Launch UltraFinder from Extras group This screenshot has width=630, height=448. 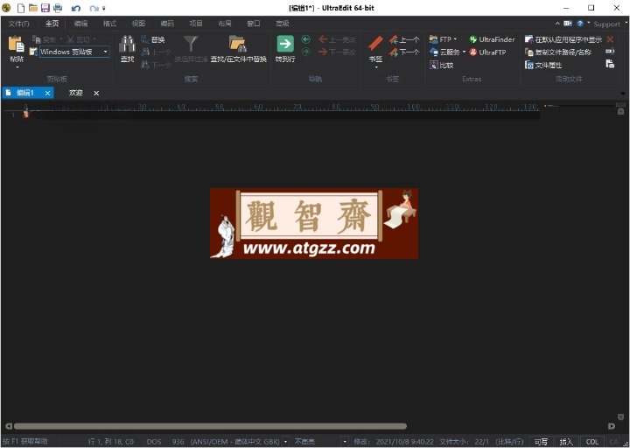(x=492, y=39)
